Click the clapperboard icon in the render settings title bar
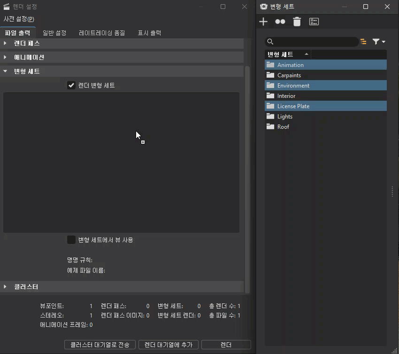The image size is (399, 354). (x=7, y=7)
